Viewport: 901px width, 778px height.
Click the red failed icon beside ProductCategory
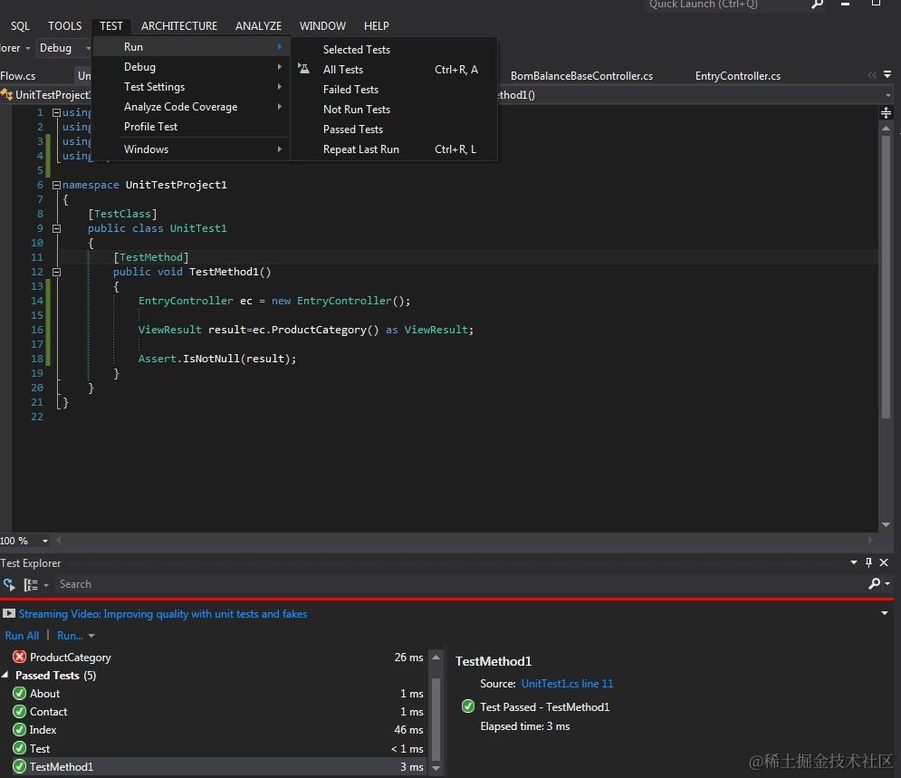tap(20, 657)
